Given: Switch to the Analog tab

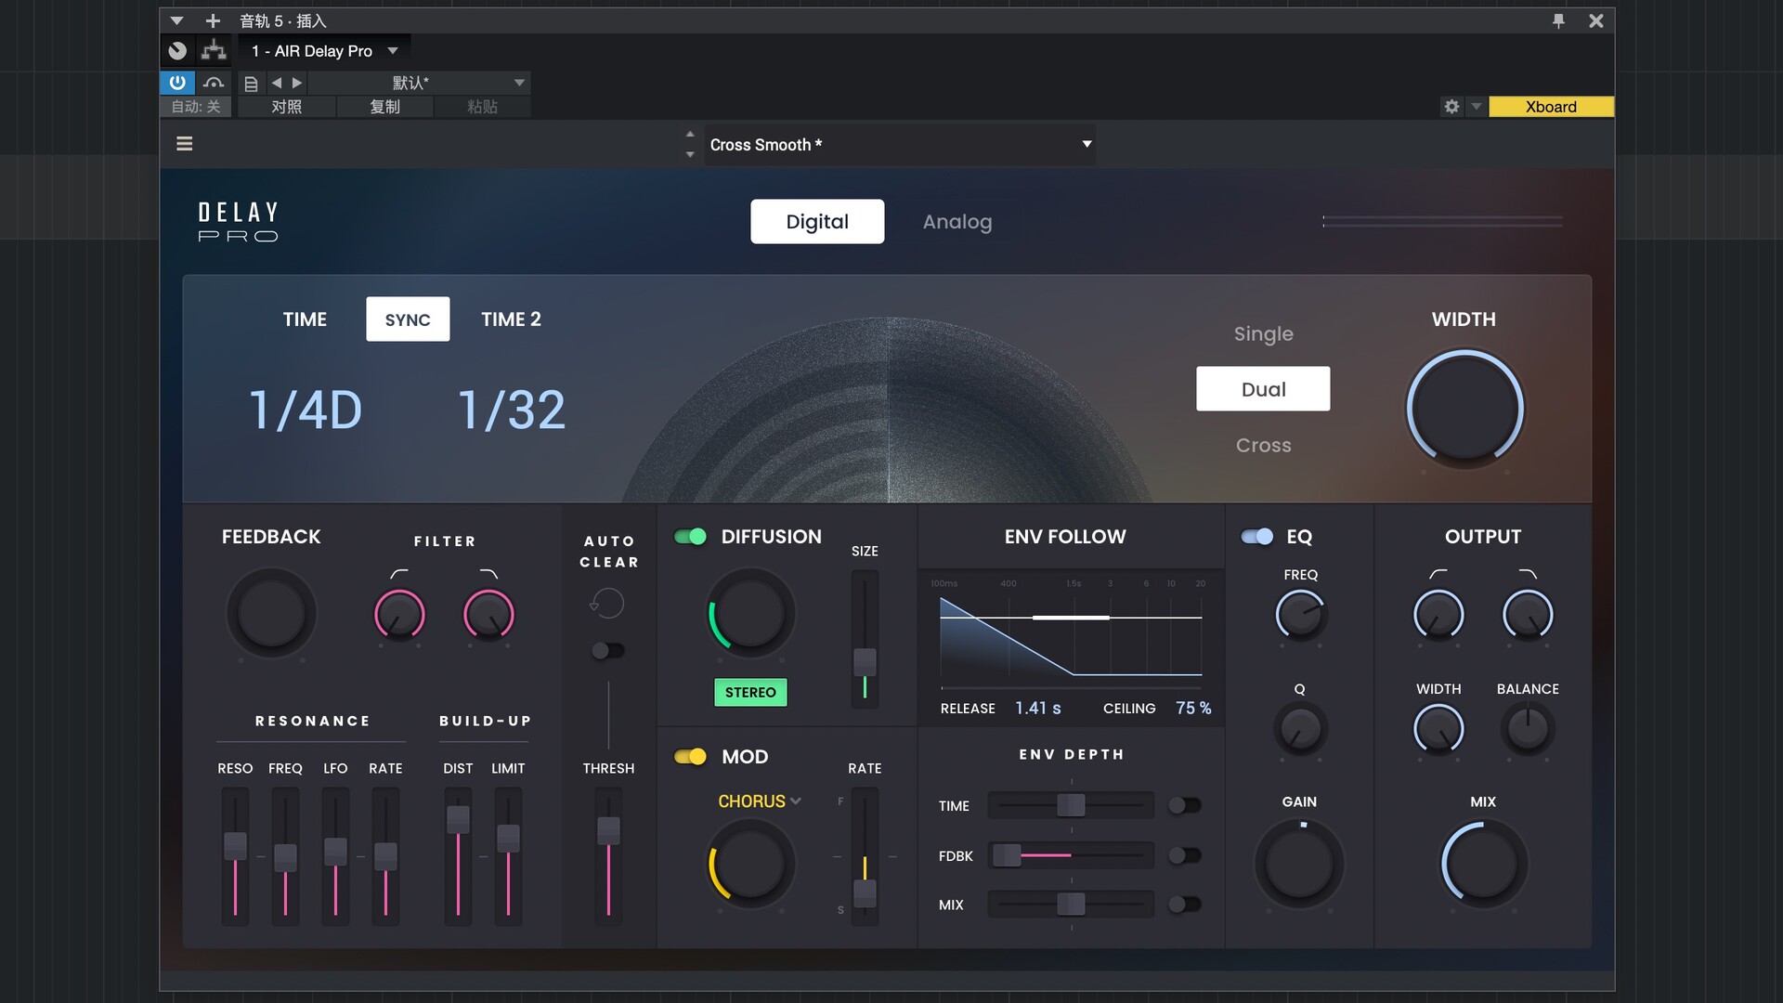Looking at the screenshot, I should (x=957, y=222).
